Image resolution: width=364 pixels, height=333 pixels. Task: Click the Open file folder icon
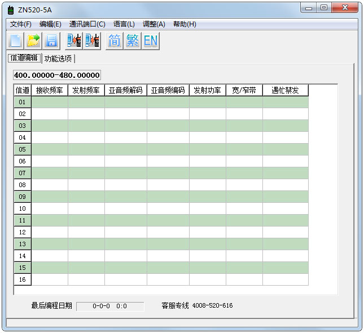[x=33, y=41]
